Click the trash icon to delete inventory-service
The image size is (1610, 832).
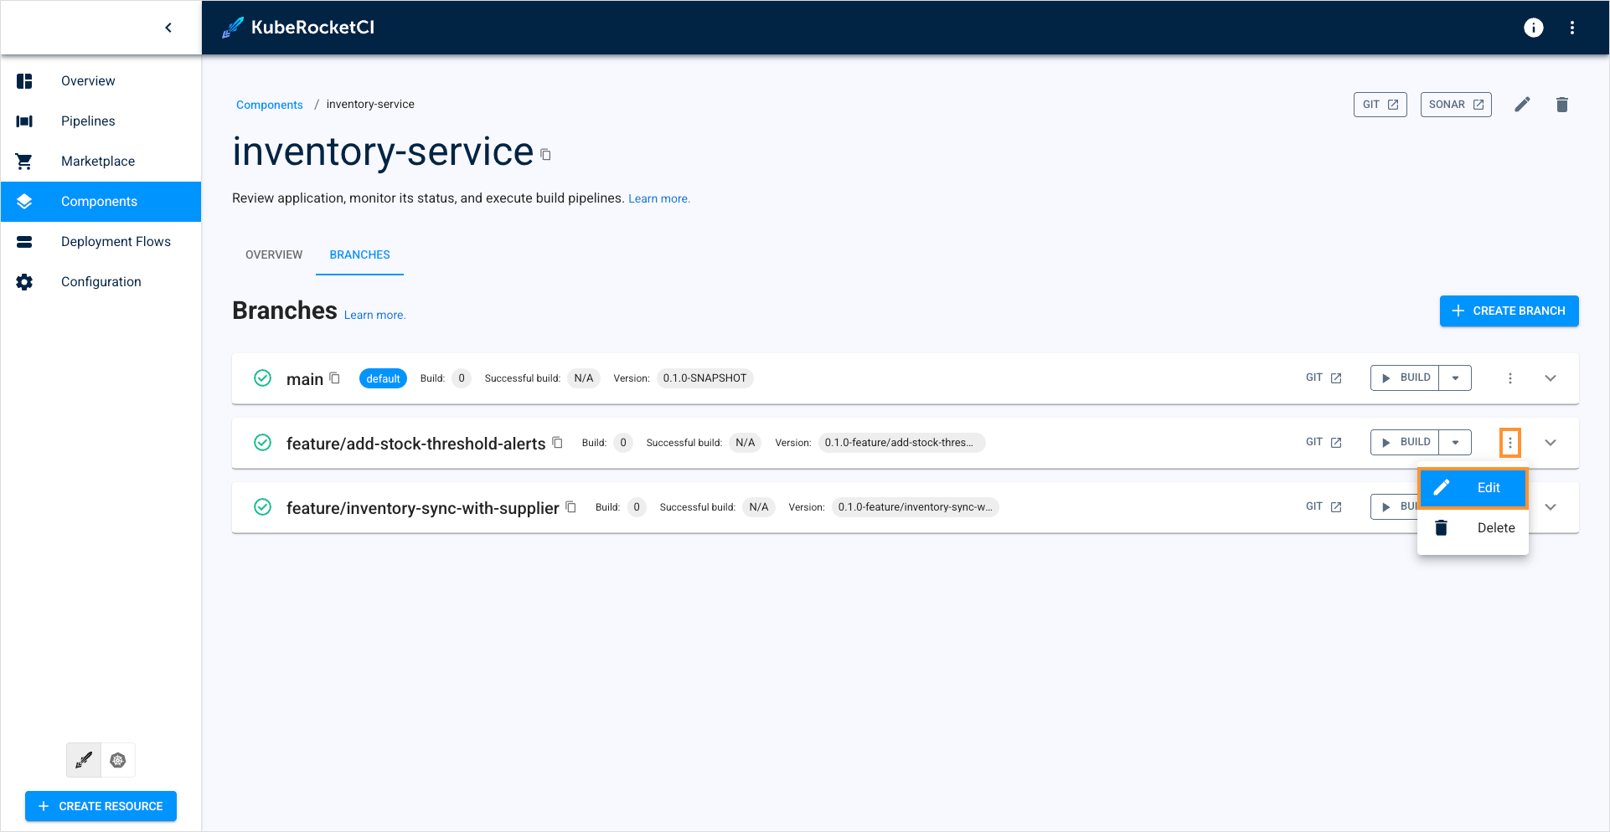point(1561,105)
